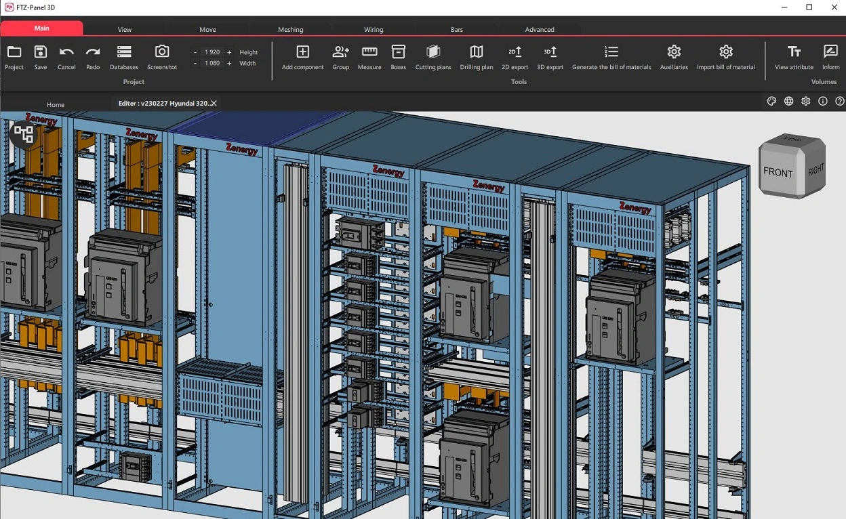The image size is (846, 519).
Task: Open the Wiring ribbon tab
Action: point(374,30)
